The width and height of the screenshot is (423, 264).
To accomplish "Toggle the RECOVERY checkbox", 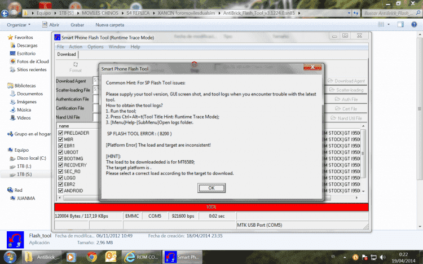I will pos(61,165).
